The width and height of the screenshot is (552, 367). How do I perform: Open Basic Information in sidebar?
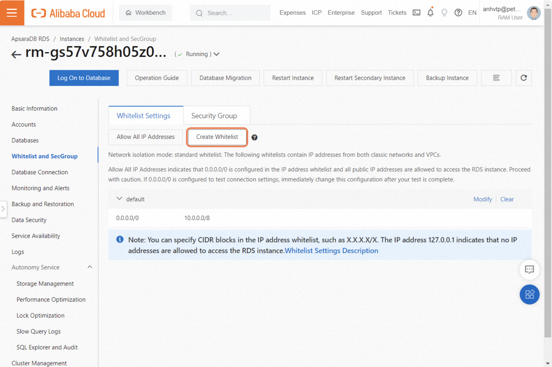pyautogui.click(x=34, y=109)
